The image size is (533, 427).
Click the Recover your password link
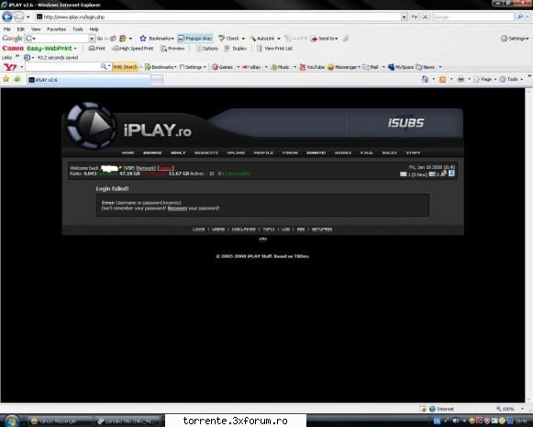(177, 208)
